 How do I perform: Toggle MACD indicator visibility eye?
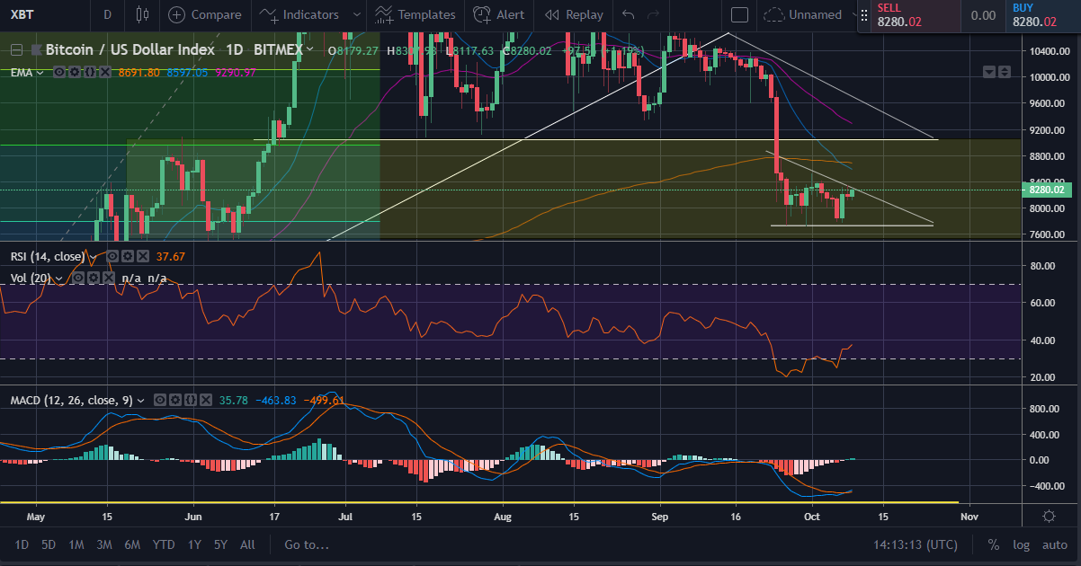coord(160,400)
